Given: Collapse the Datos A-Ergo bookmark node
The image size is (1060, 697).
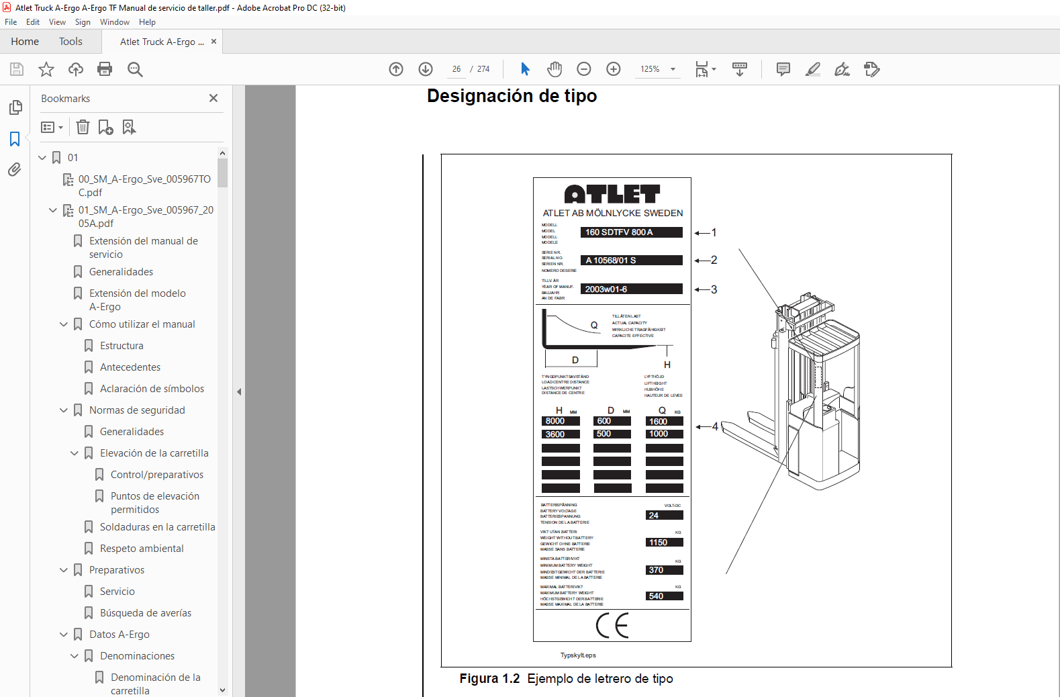Looking at the screenshot, I should tap(64, 635).
